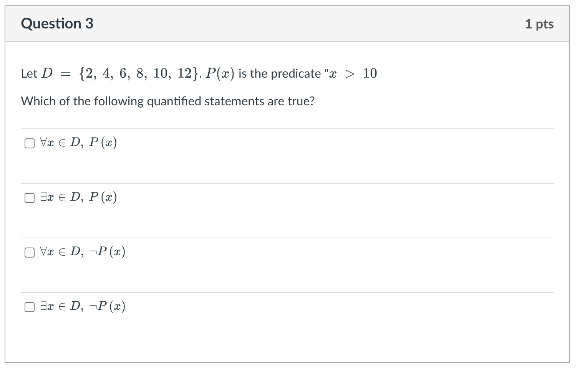This screenshot has width=577, height=369.
Task: Enable the ∀x ∈ D, ¬P(x) checkbox
Action: click(30, 253)
